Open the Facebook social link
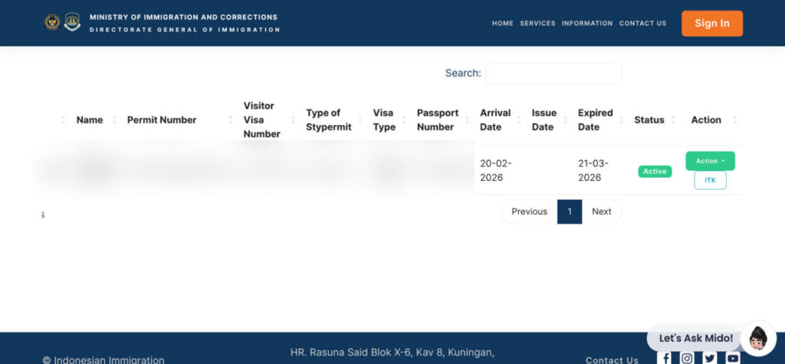This screenshot has height=364, width=785. tap(665, 358)
